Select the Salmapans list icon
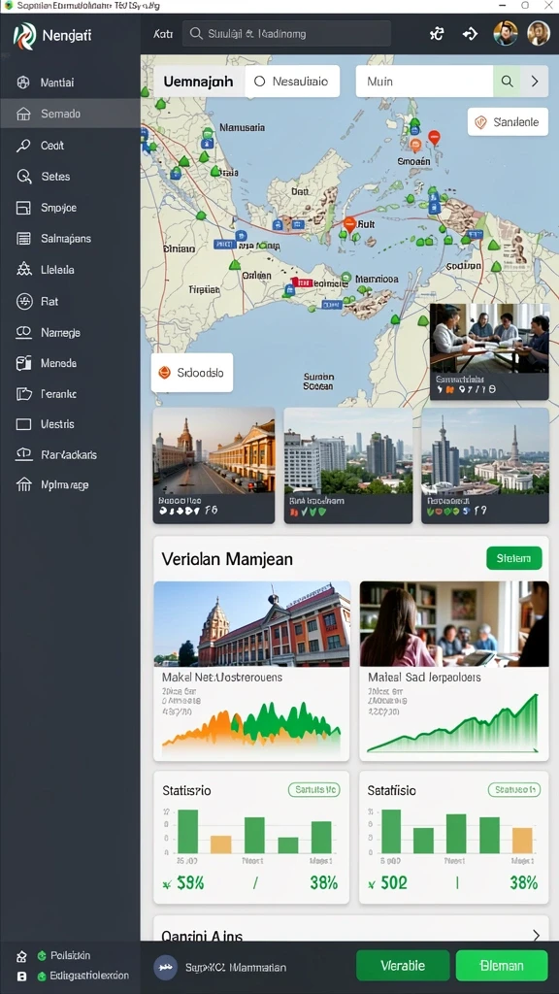Image resolution: width=559 pixels, height=994 pixels. tap(23, 239)
